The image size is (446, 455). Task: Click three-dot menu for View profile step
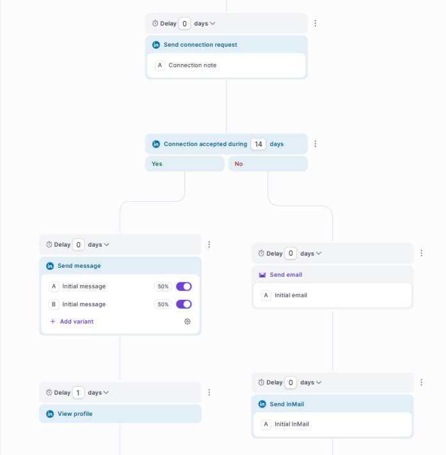[209, 393]
